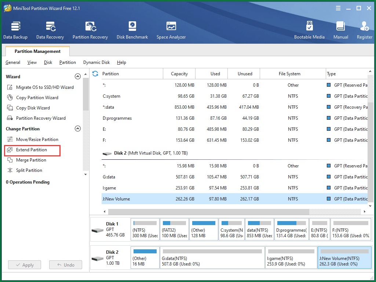The height and width of the screenshot is (282, 376).
Task: Launch Data Recovery from the toolbar
Action: [x=50, y=30]
